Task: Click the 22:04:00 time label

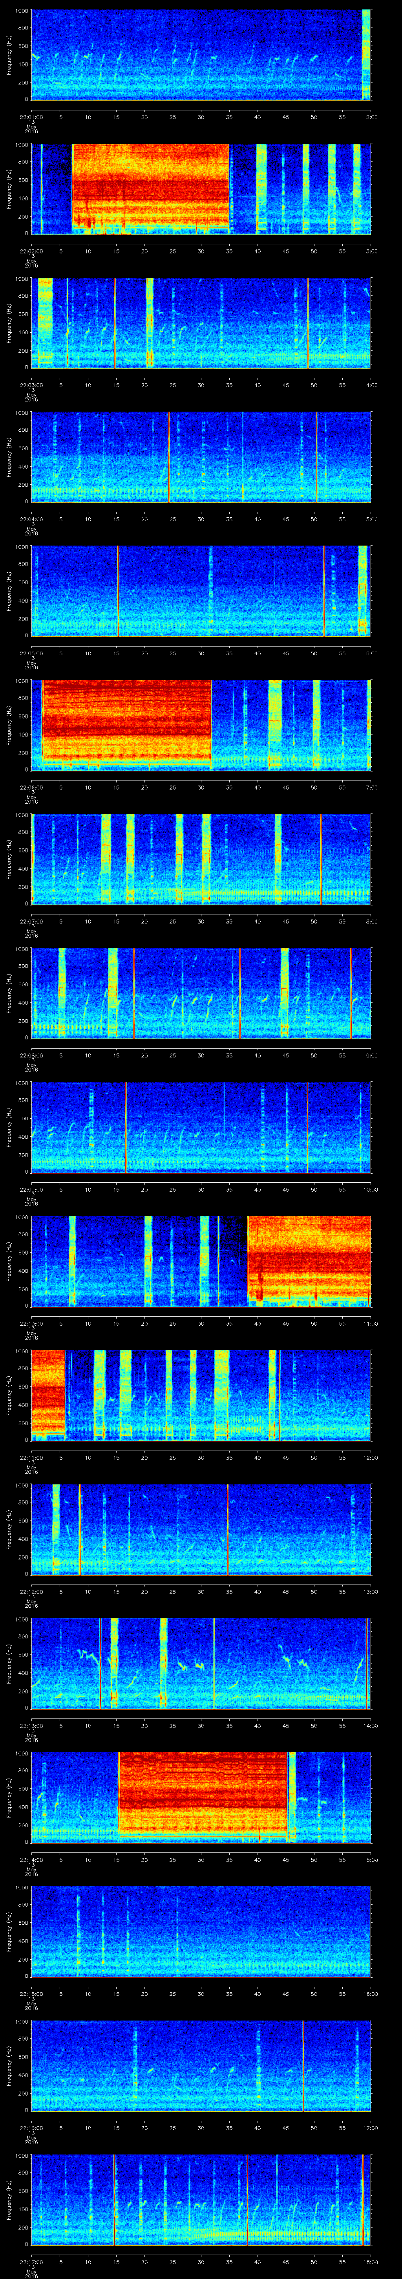Action: click(31, 519)
